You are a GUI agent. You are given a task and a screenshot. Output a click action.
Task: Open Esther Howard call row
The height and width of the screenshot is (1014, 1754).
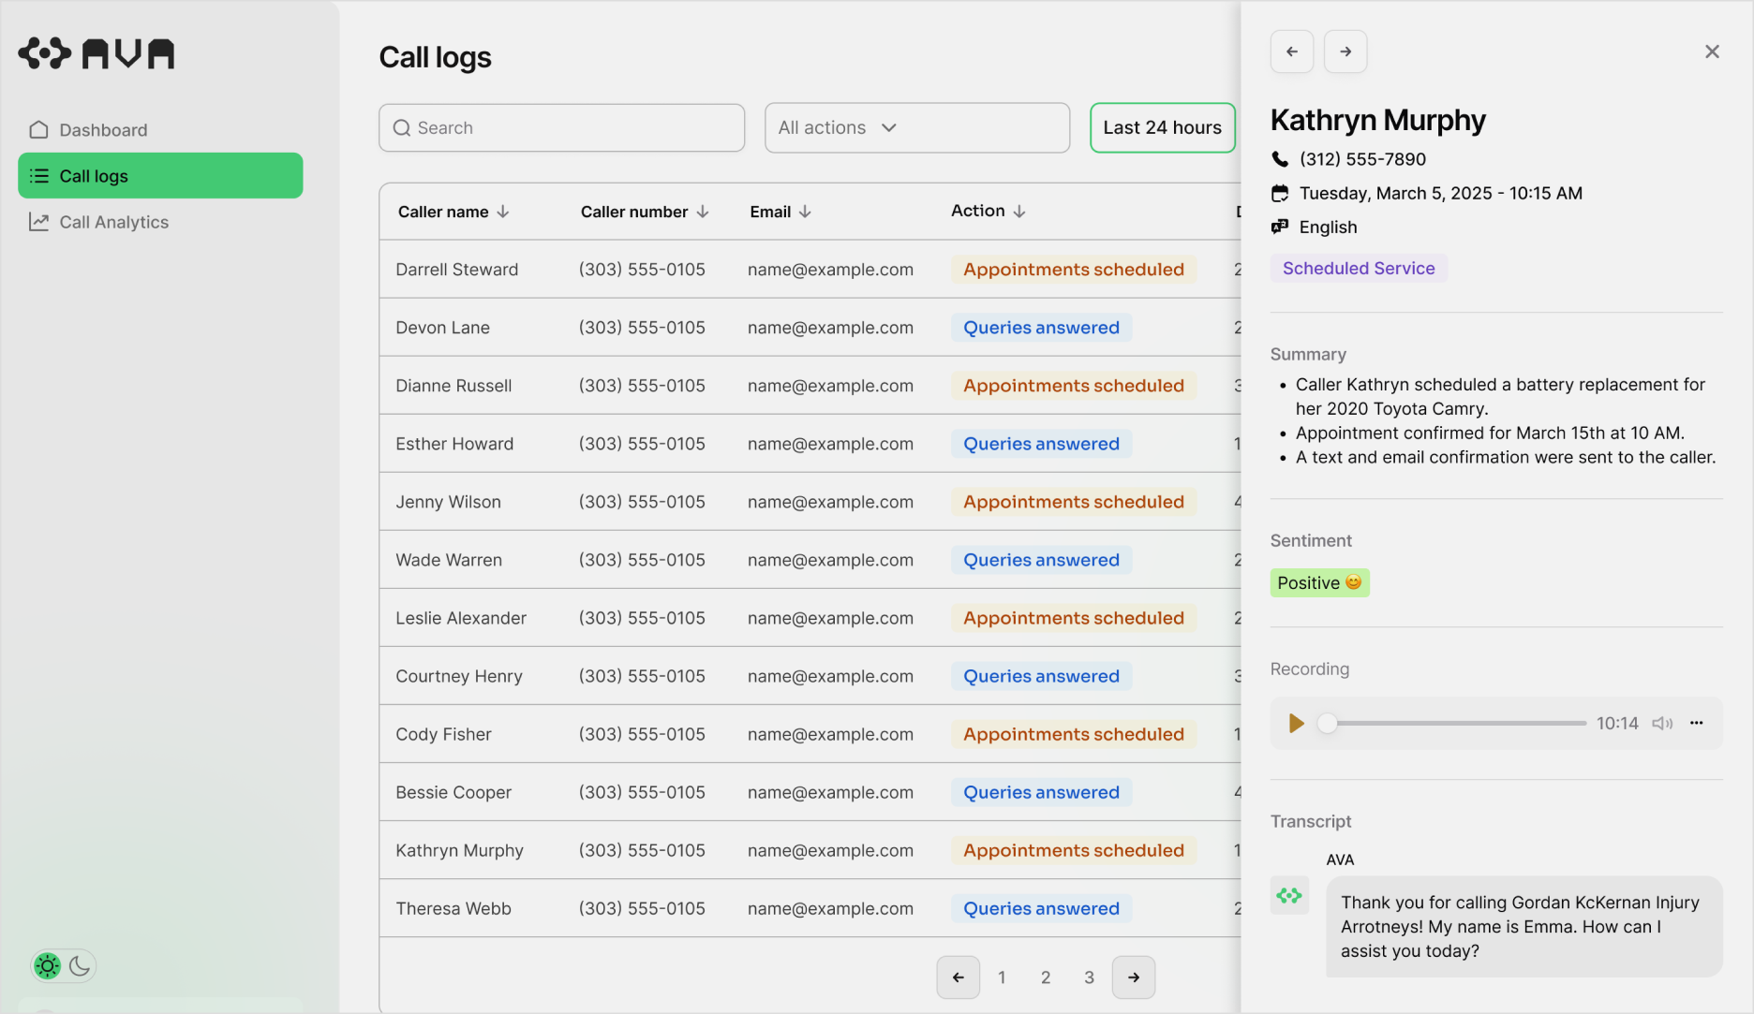pos(810,444)
